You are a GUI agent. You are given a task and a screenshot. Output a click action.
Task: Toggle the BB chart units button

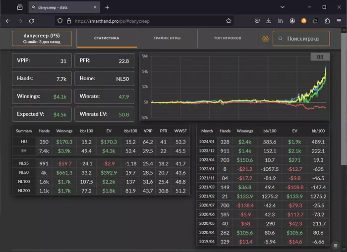320,57
